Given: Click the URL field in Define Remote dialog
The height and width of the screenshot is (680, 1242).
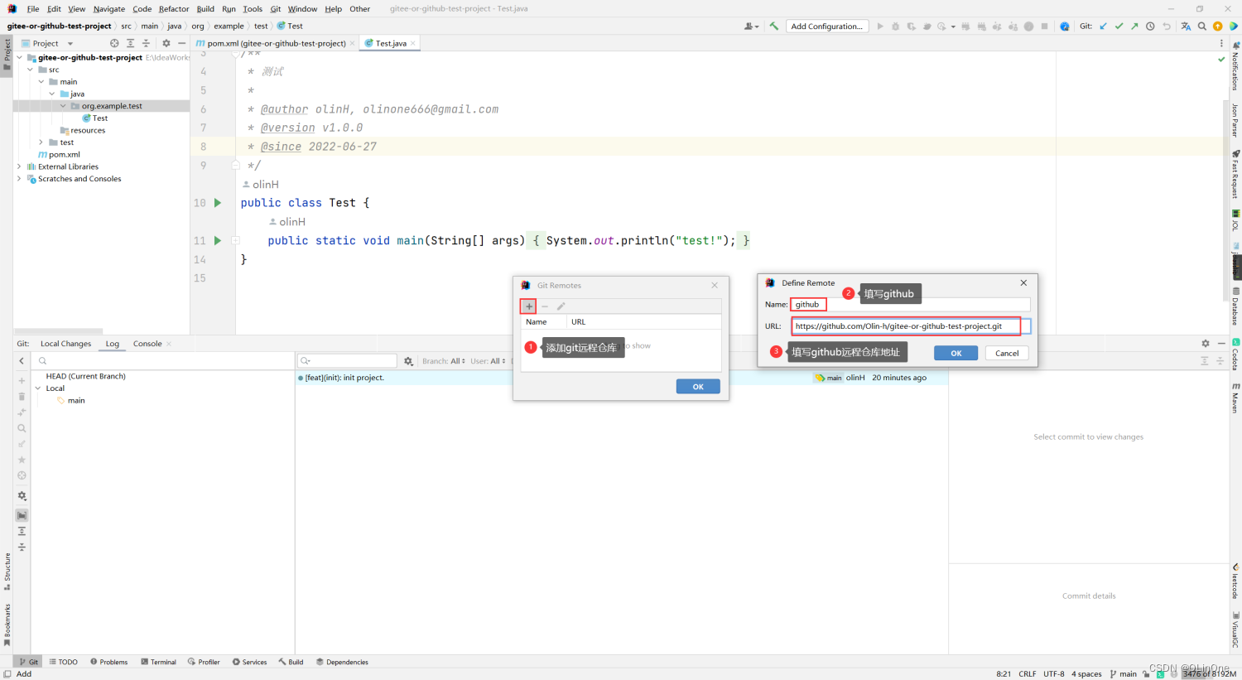Looking at the screenshot, I should [911, 326].
